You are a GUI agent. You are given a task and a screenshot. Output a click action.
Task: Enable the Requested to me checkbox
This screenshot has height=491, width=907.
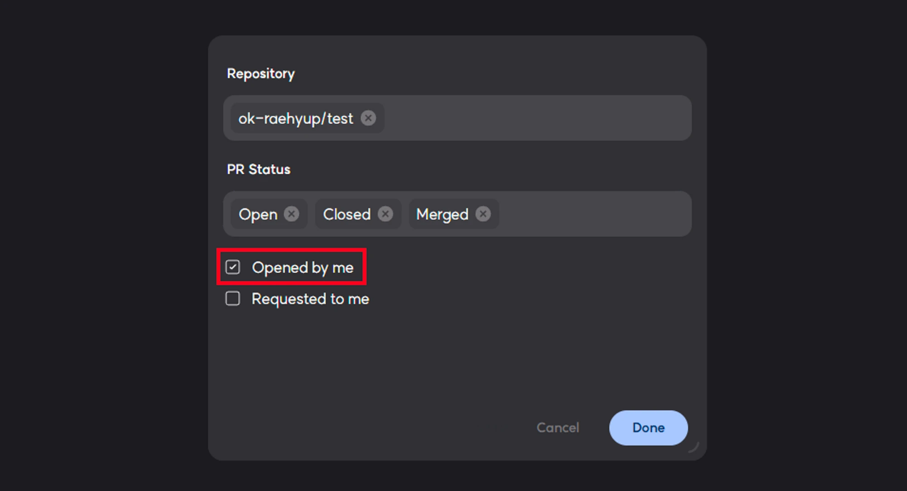pyautogui.click(x=233, y=299)
